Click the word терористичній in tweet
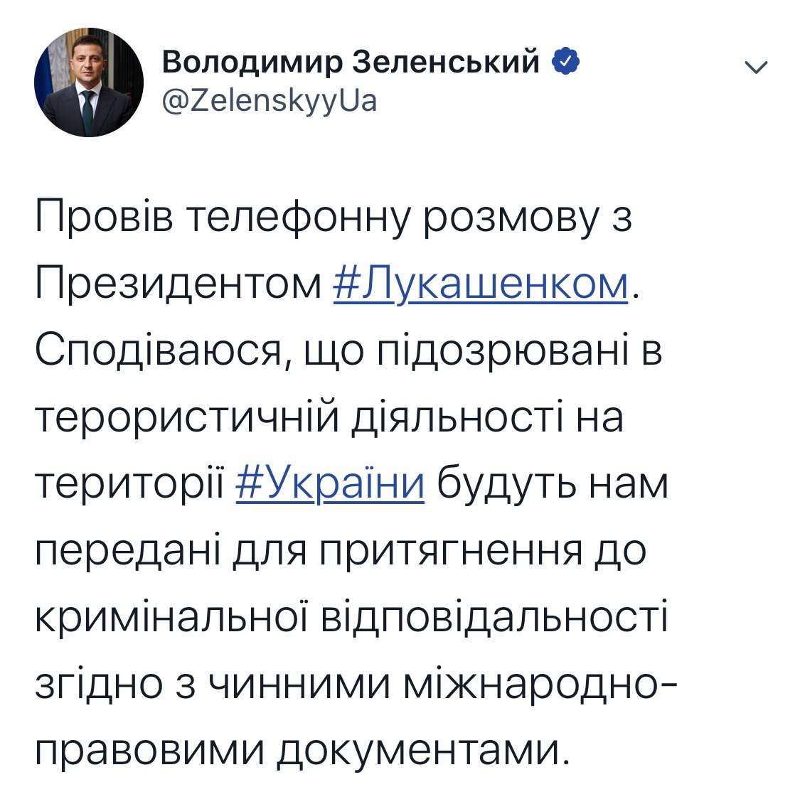Screen dimensions: 800x809 click(x=187, y=417)
